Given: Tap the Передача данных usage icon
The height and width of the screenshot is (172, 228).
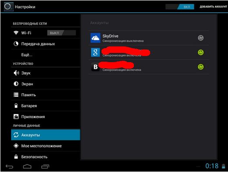Looking at the screenshot, I should pos(16,44).
